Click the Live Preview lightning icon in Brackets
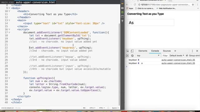 coord(122,4)
